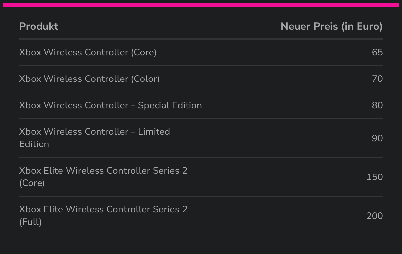Select Xbox Wireless Controller (Core) row text
The width and height of the screenshot is (402, 254).
(88, 52)
